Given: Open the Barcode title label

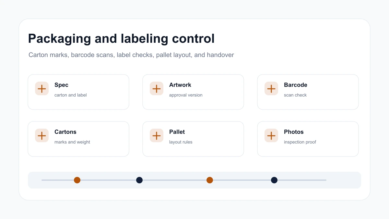Looking at the screenshot, I should (x=296, y=85).
